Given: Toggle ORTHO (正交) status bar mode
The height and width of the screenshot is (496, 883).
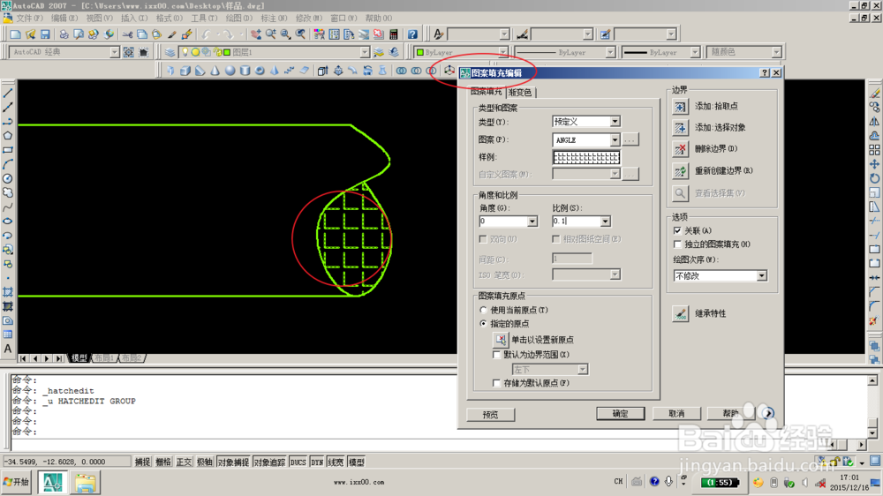Looking at the screenshot, I should [185, 462].
